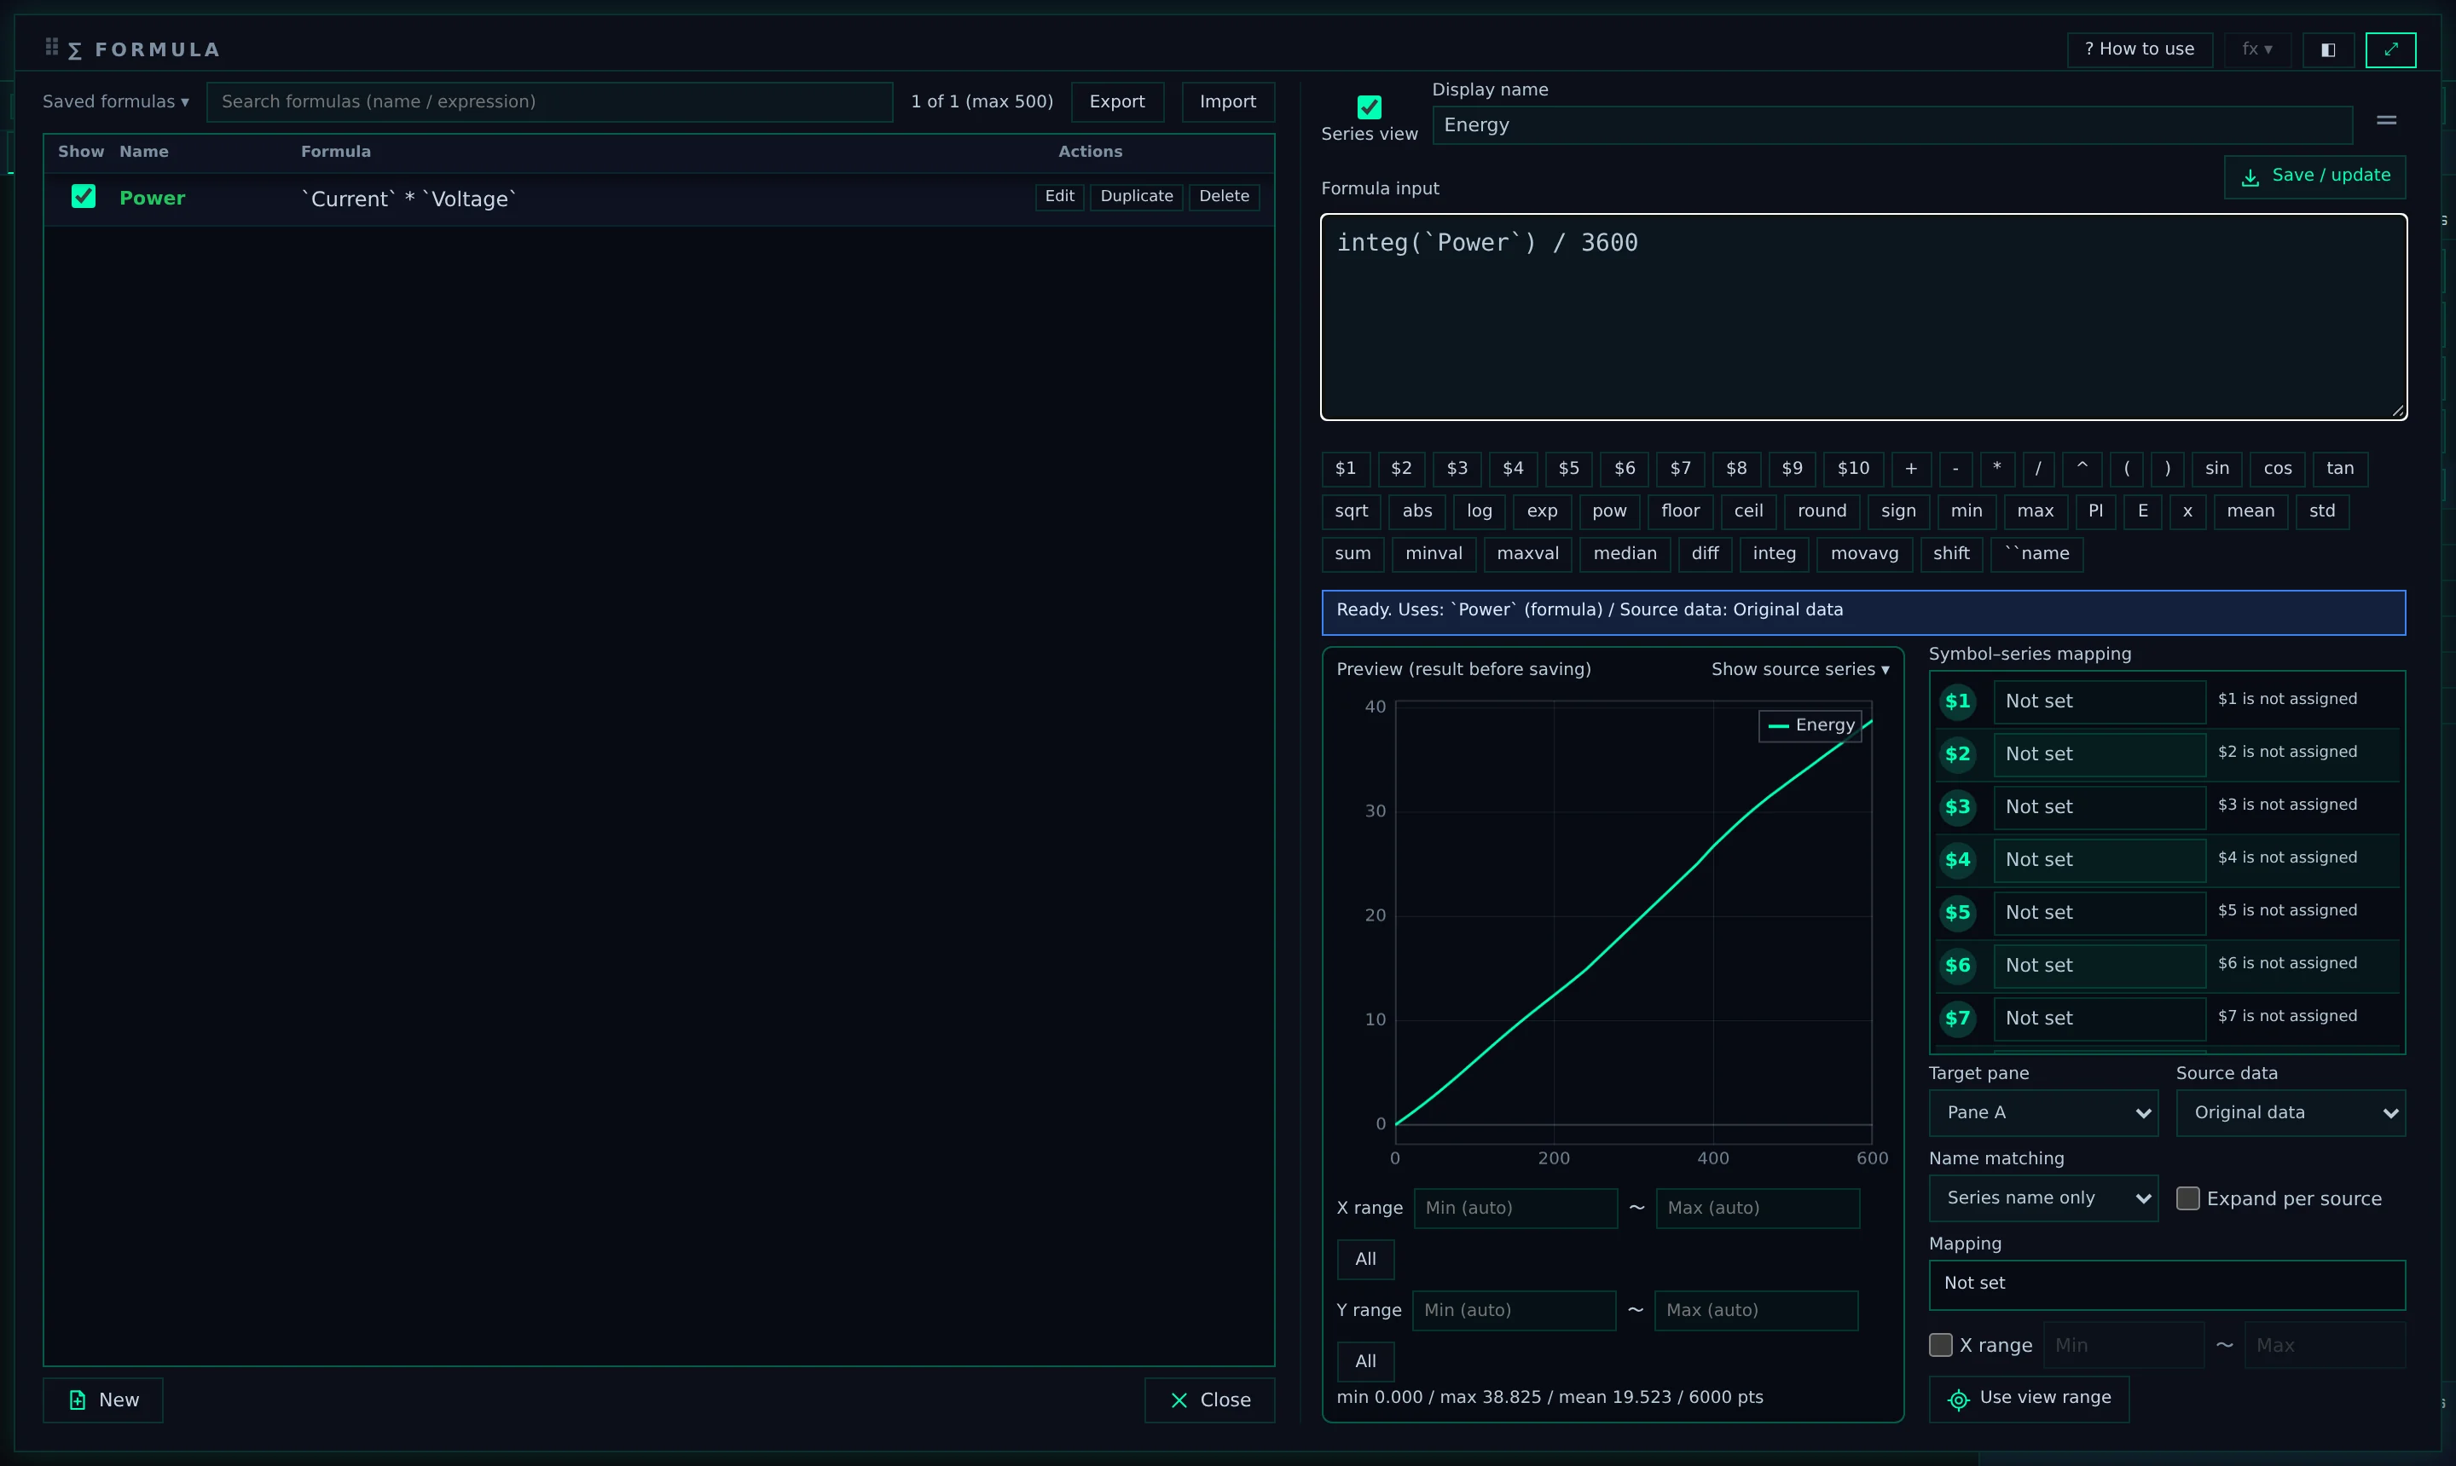This screenshot has width=2456, height=1466.
Task: Create a New formula
Action: coord(103,1400)
